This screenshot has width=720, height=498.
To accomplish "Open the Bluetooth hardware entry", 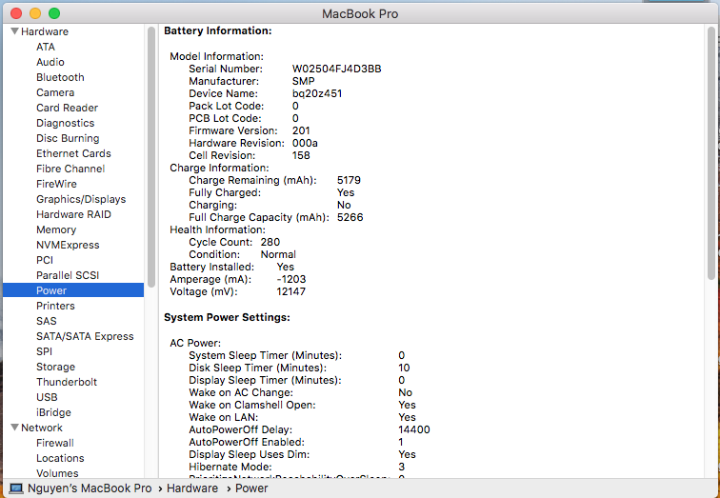I will click(x=60, y=77).
